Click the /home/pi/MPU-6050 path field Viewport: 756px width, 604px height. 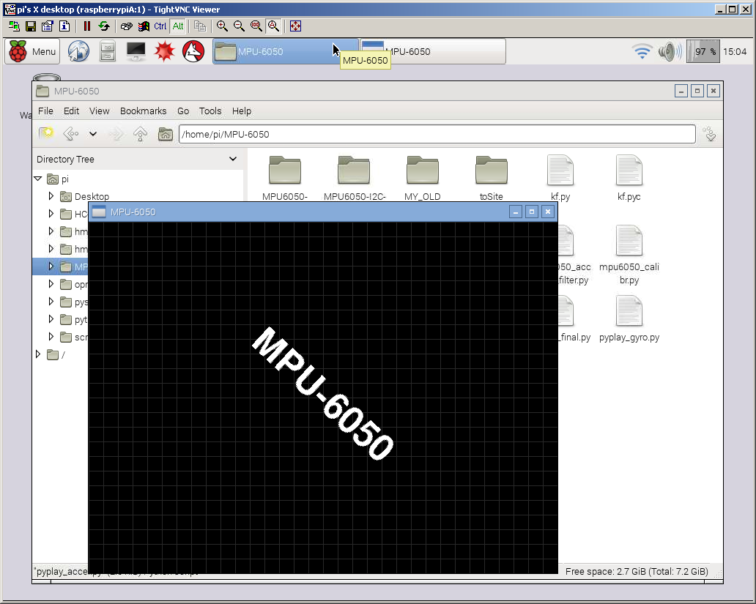tap(437, 134)
